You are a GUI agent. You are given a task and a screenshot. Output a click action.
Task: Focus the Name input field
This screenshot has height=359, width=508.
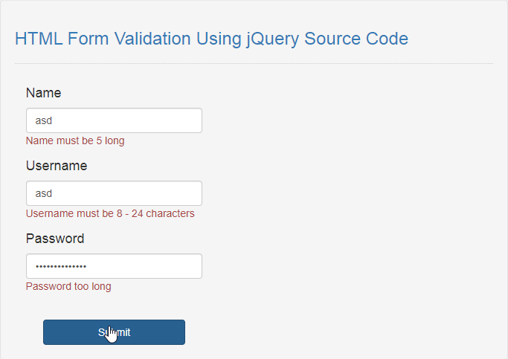tap(114, 120)
